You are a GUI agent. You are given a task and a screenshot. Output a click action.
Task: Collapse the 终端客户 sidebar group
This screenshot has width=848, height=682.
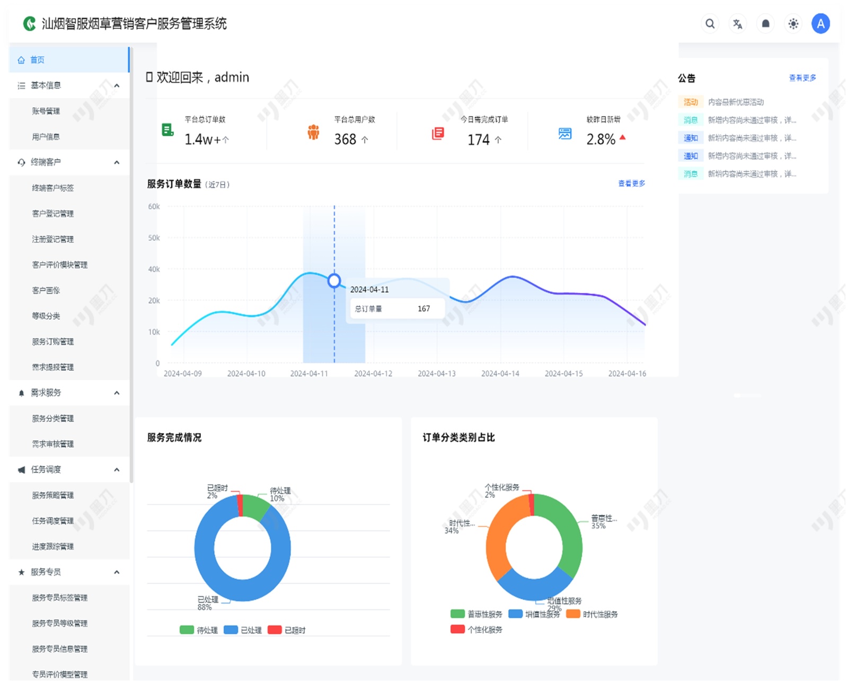[x=117, y=162]
